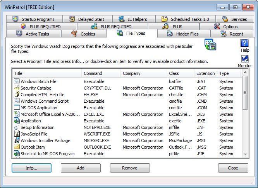
Task: Click the Setup Information gear icon
Action: pyautogui.click(x=17, y=127)
